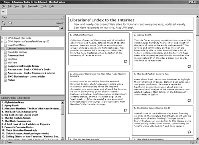Open item 6. The Big Brother Awards
Viewport: 199px width, 145px height.
(x=16, y=118)
